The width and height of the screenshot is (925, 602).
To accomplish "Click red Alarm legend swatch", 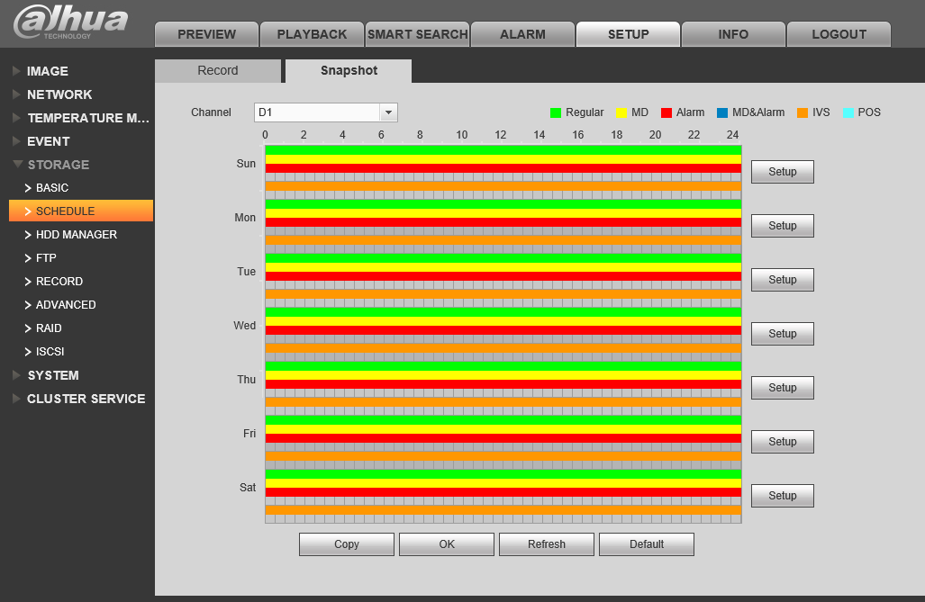I will tap(666, 112).
